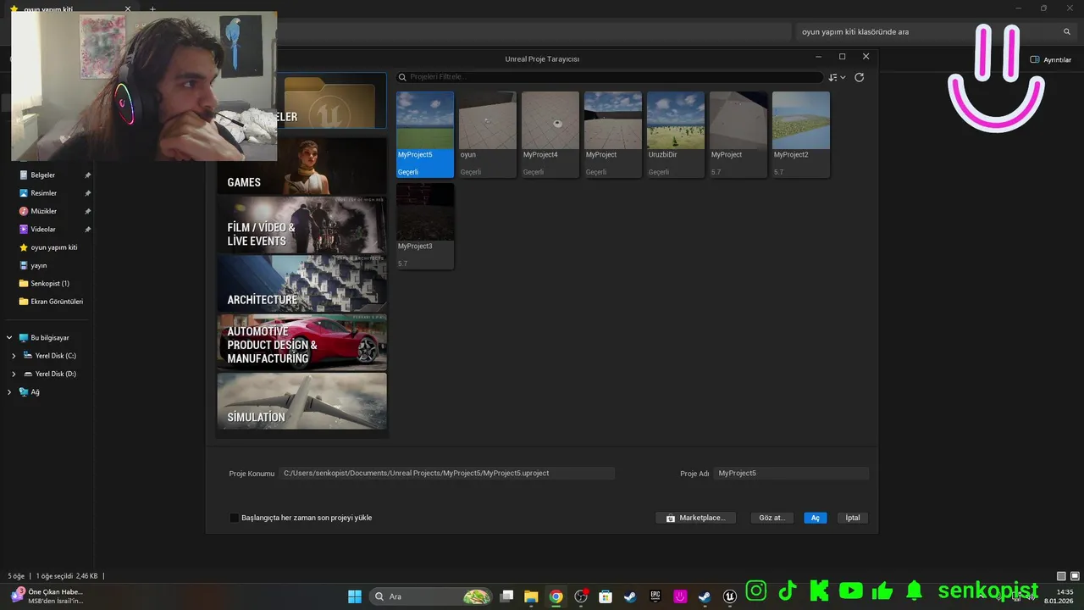Viewport: 1084px width, 610px height.
Task: Open Unreal Engine from the taskbar
Action: coord(729,596)
